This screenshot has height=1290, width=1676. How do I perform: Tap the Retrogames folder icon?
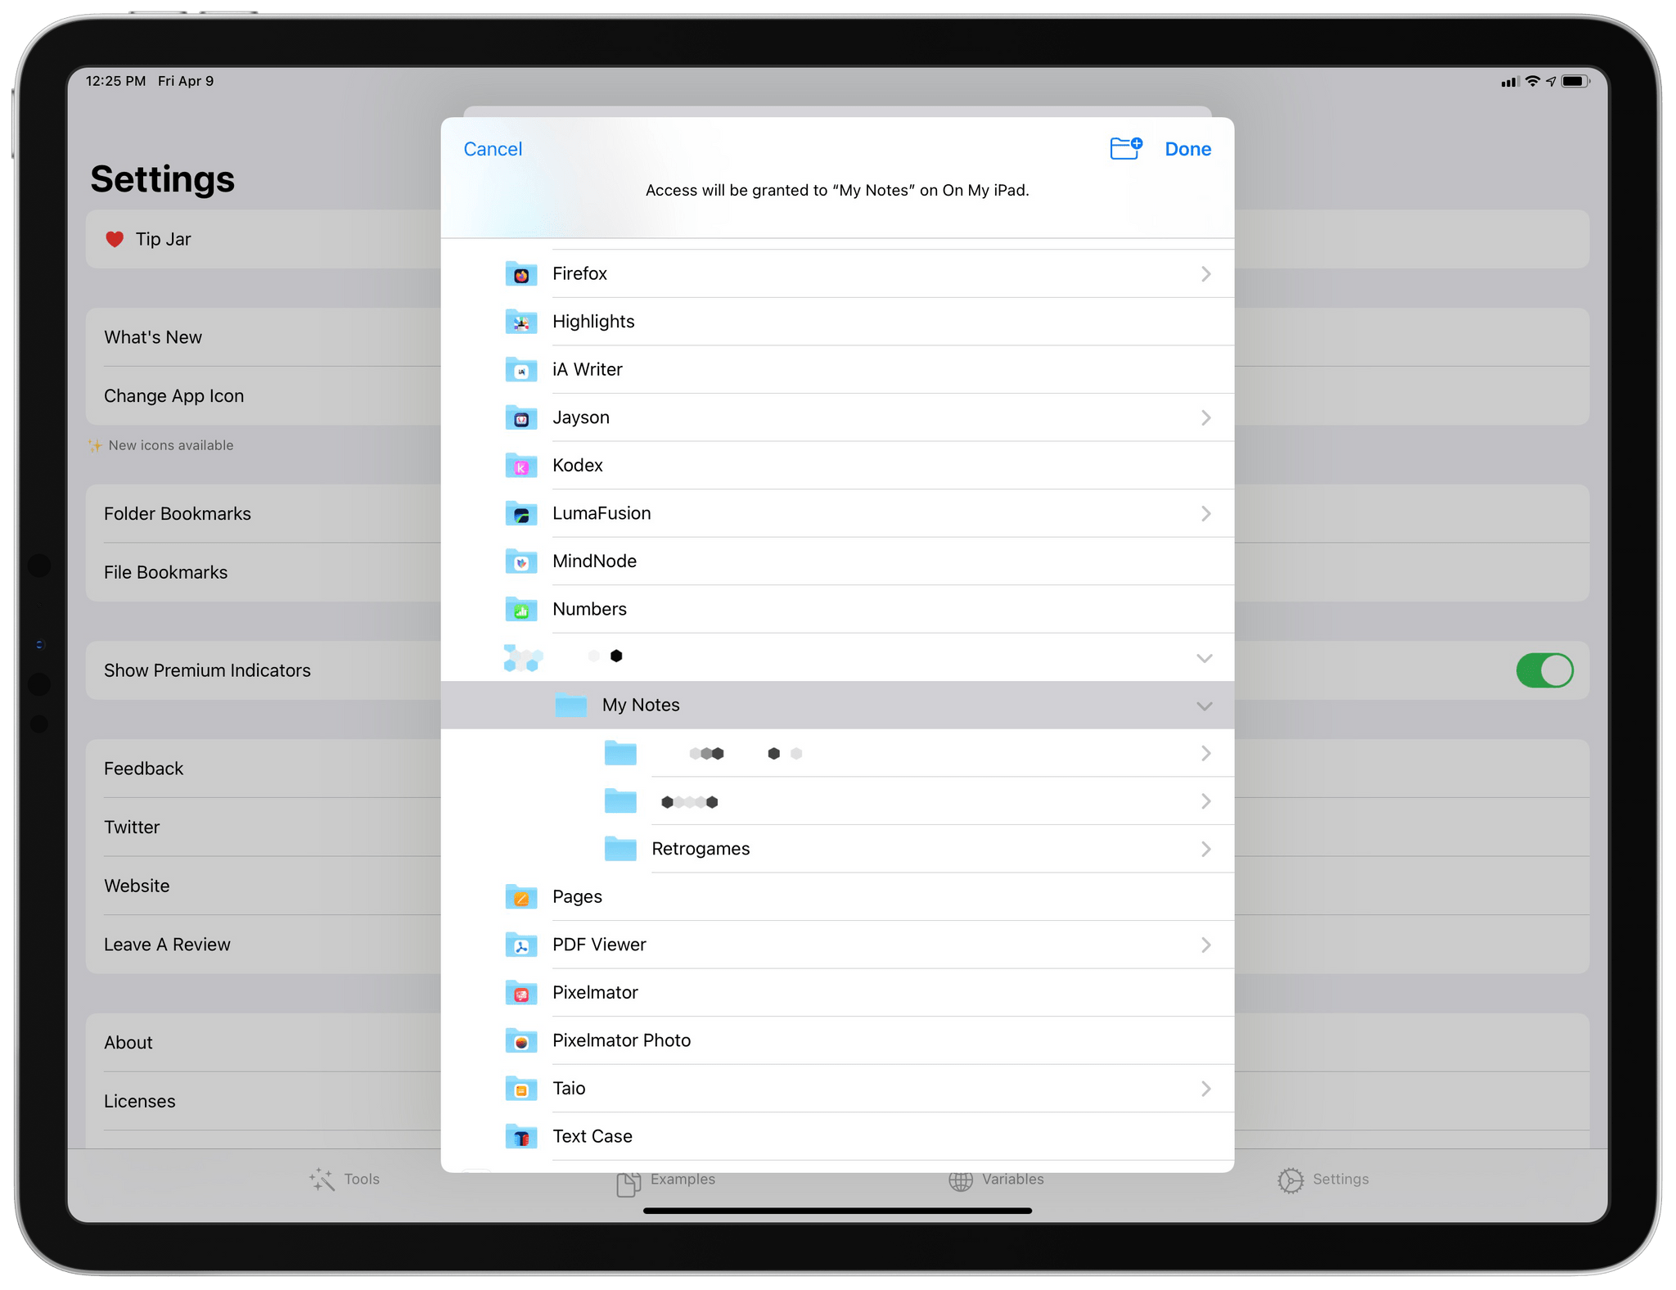[x=620, y=849]
